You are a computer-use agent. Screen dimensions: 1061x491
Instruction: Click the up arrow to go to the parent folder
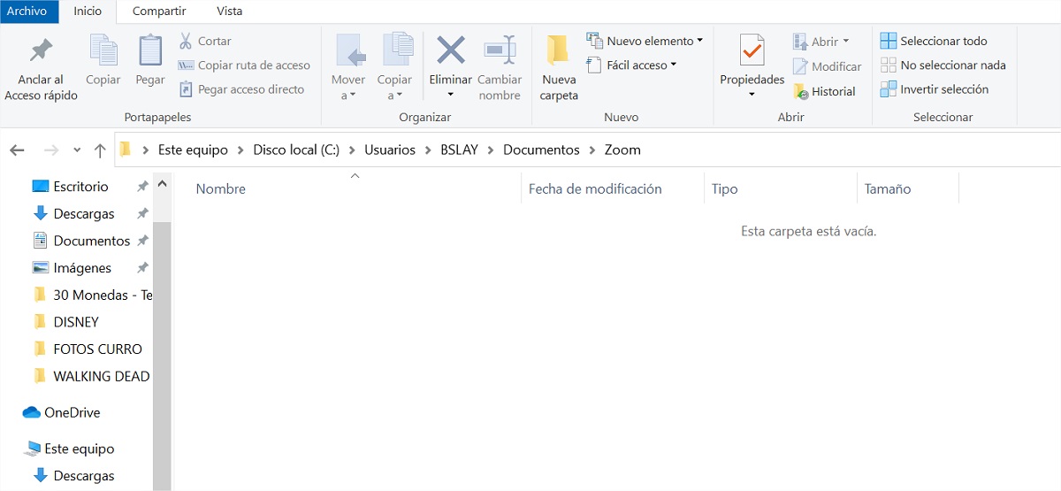coord(100,150)
